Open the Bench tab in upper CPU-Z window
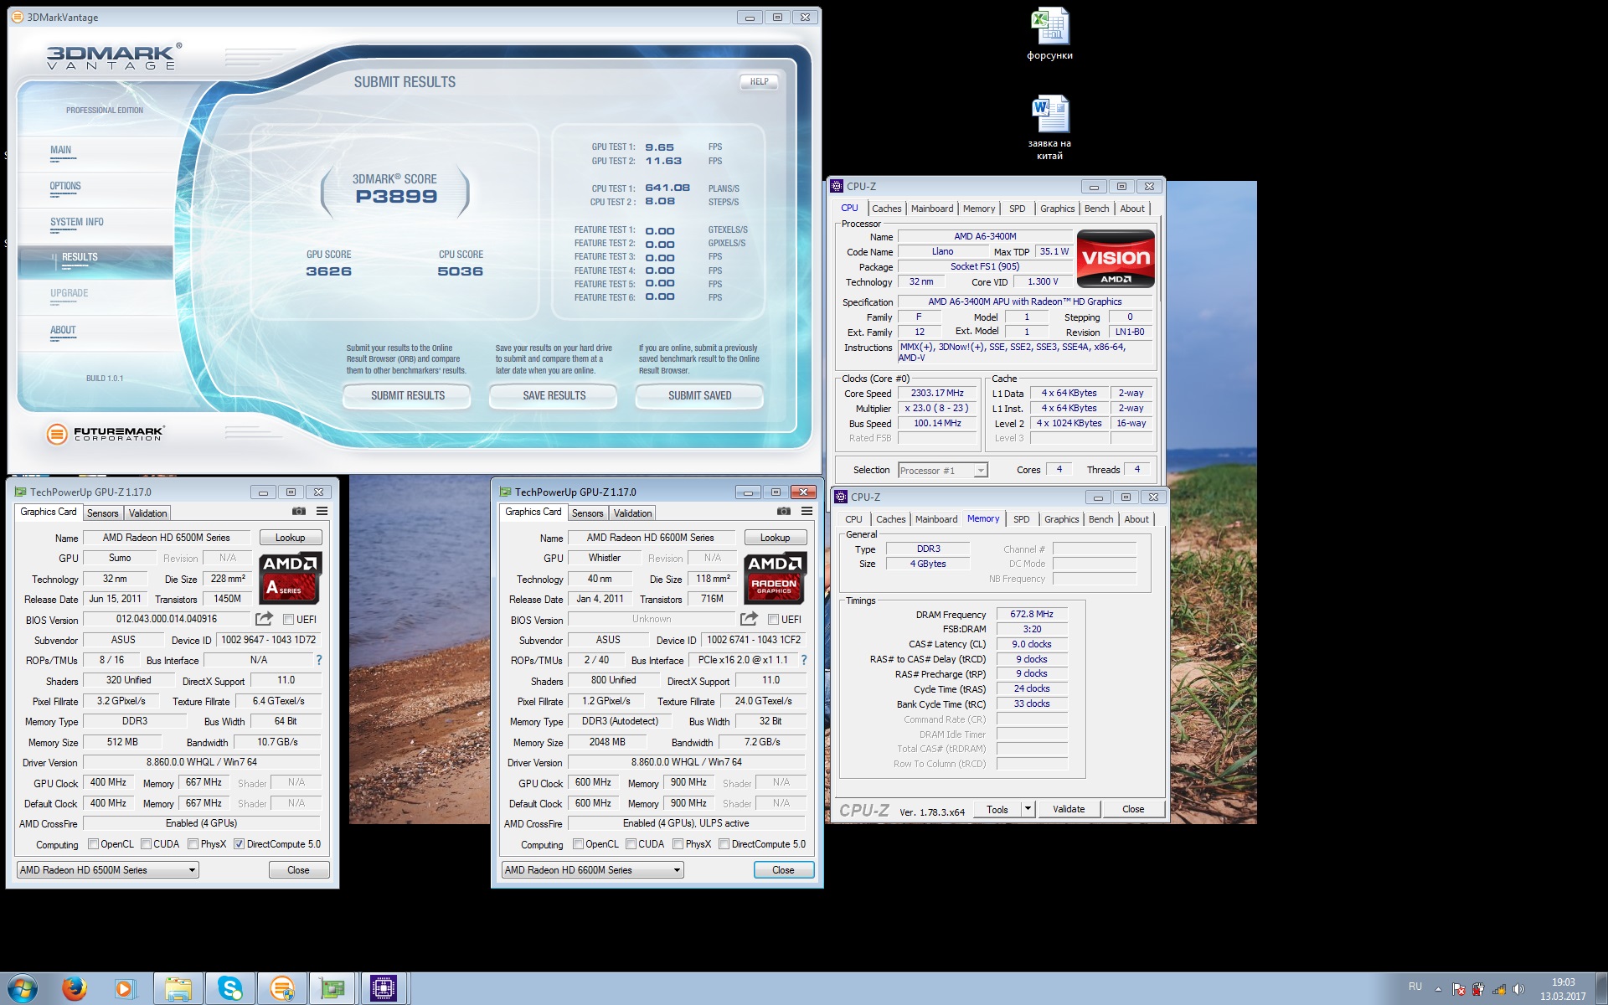 point(1096,209)
